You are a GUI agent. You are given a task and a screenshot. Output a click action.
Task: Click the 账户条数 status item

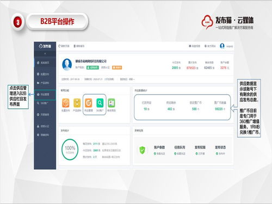(159, 150)
